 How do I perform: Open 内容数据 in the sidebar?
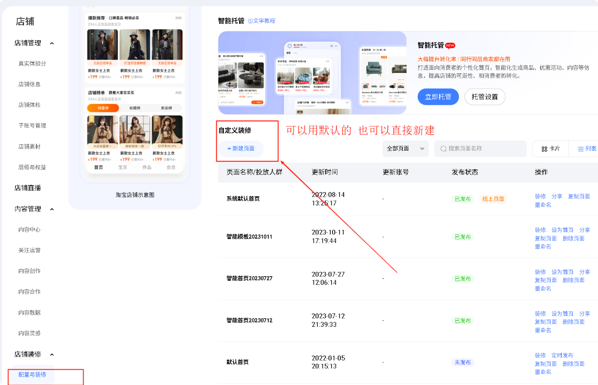coord(30,313)
